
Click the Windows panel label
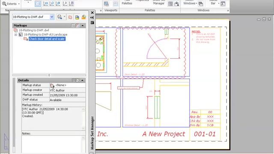[203, 10]
